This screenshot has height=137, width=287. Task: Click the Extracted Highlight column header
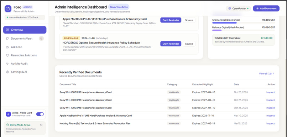tap(203, 84)
